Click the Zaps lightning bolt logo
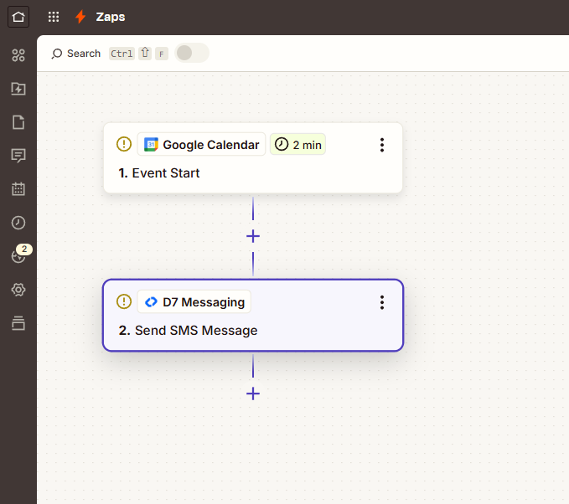 pos(80,17)
